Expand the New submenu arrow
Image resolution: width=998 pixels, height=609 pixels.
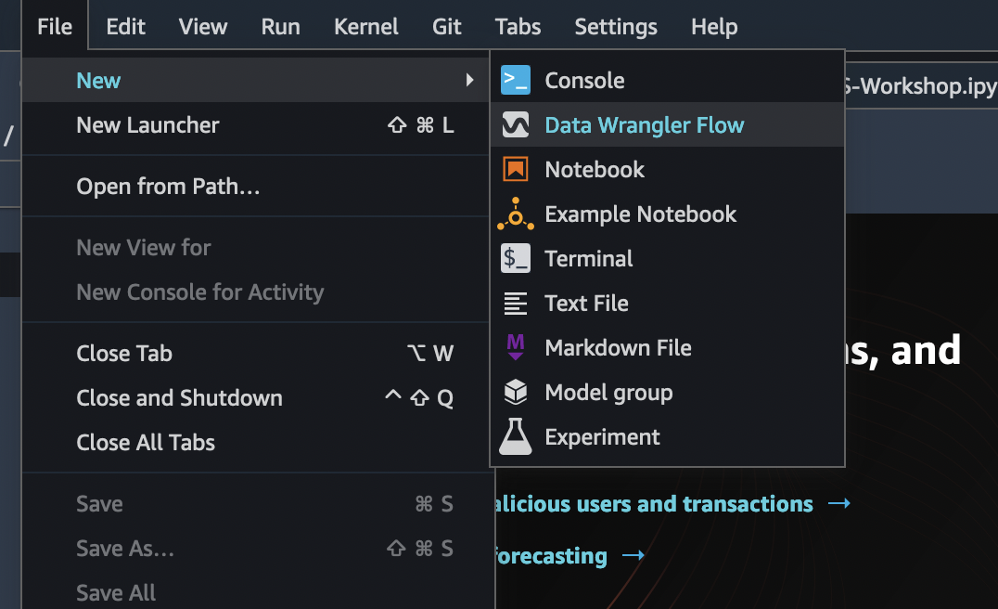pos(471,80)
